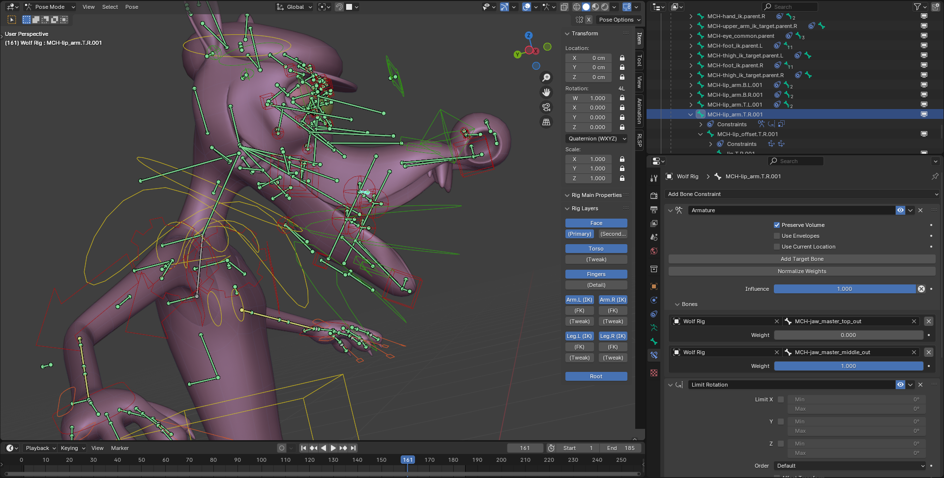Toggle Limit Rotation constraint eye visibility
The width and height of the screenshot is (944, 478).
pos(900,385)
